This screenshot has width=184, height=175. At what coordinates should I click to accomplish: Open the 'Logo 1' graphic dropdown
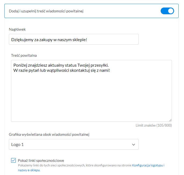(74, 144)
